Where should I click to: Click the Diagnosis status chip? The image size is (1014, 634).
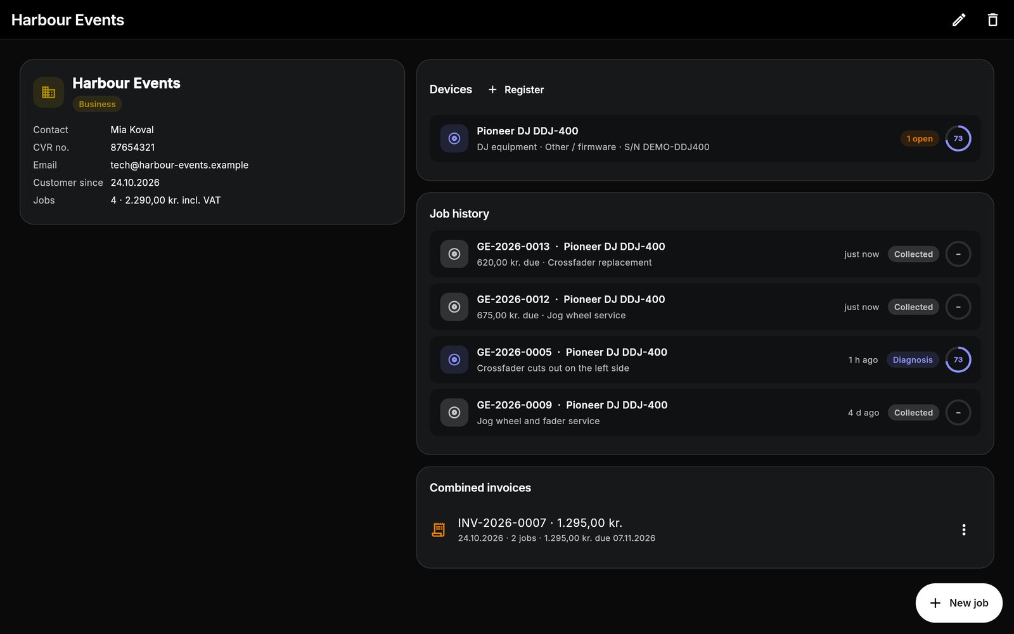(913, 359)
